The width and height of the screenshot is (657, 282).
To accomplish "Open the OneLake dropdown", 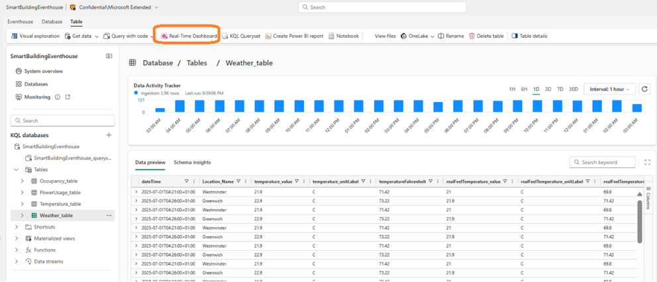I will (417, 36).
